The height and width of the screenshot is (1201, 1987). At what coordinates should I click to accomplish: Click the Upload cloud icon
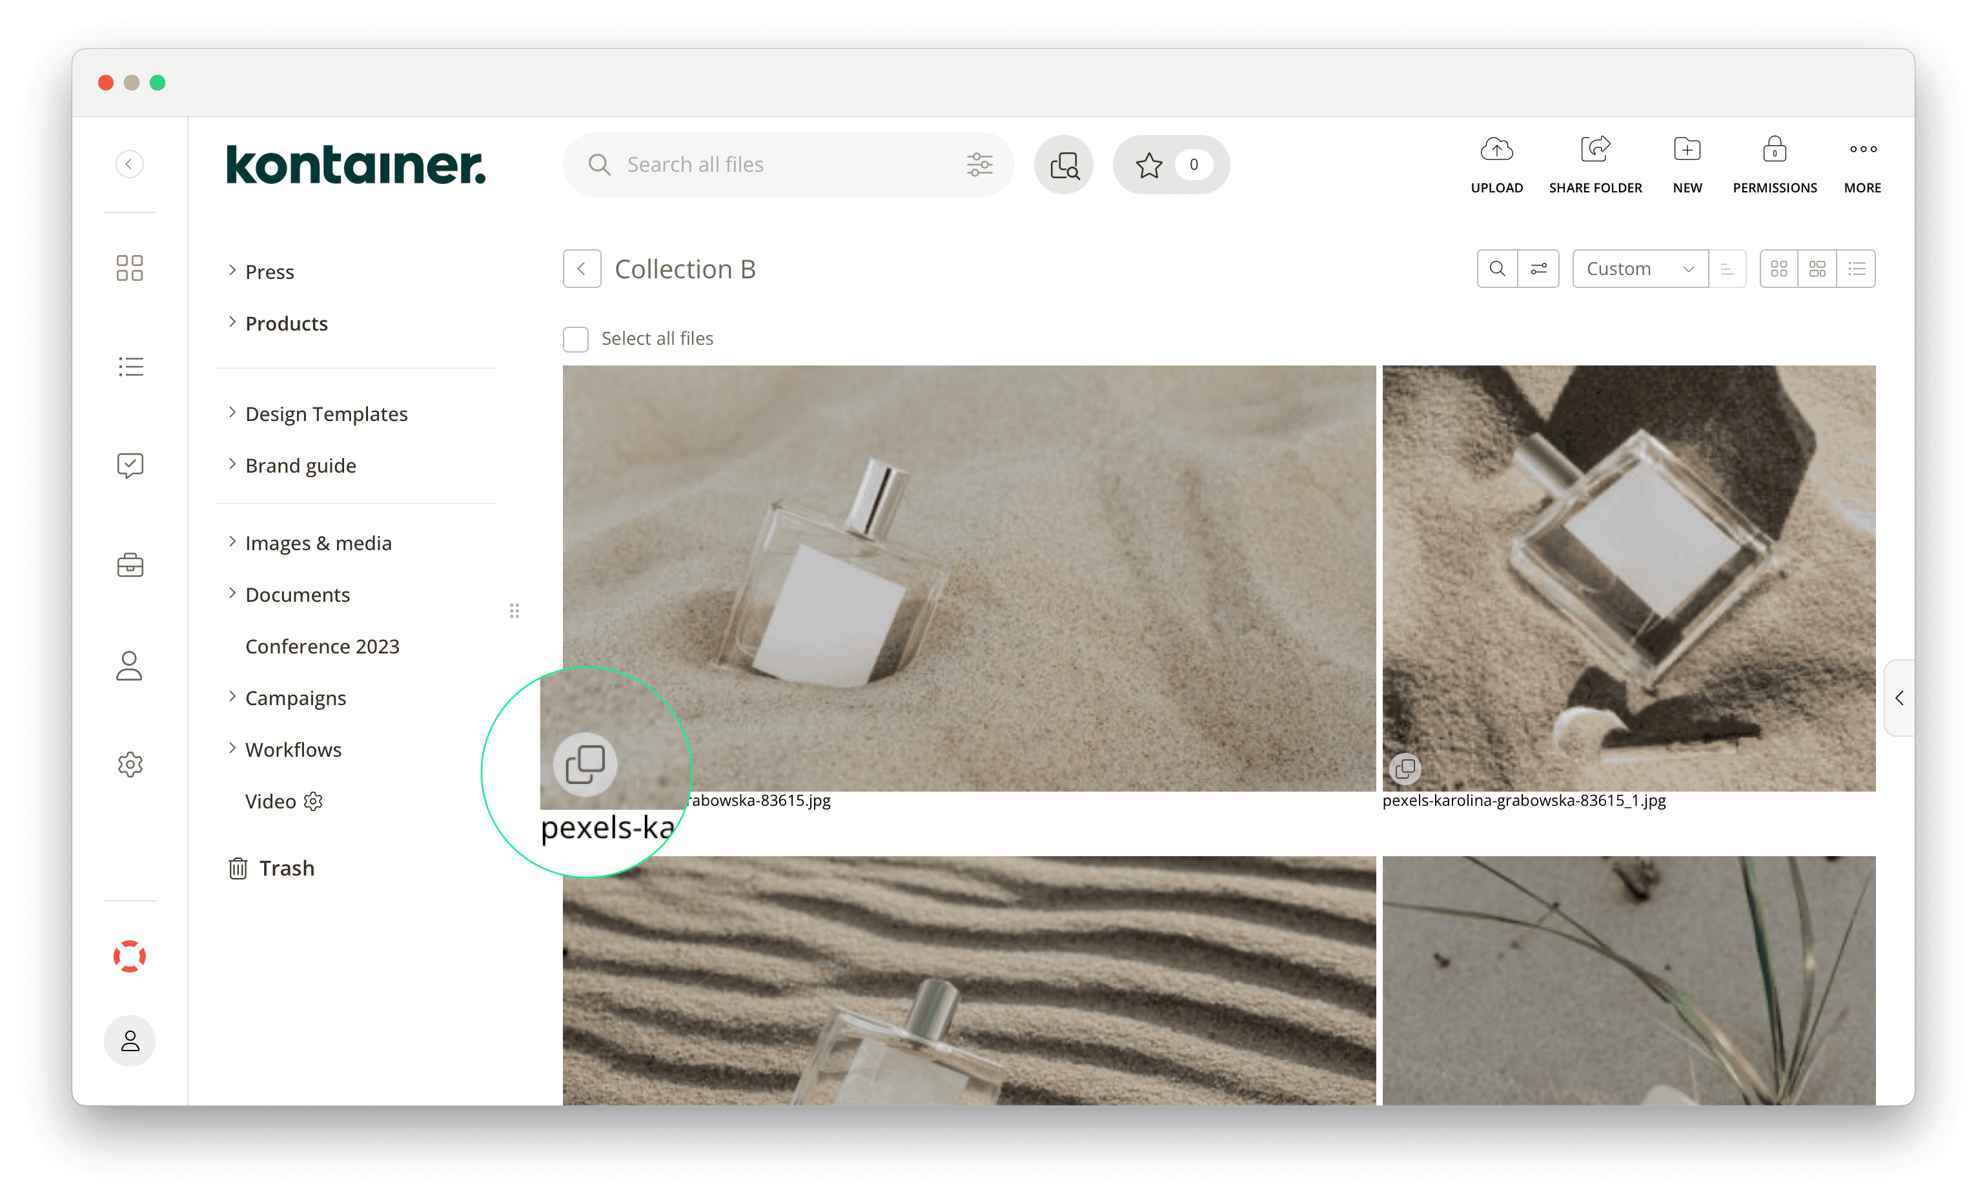(x=1496, y=150)
